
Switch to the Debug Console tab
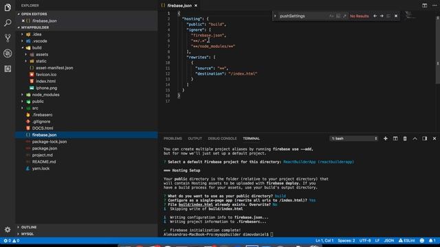[222, 139]
